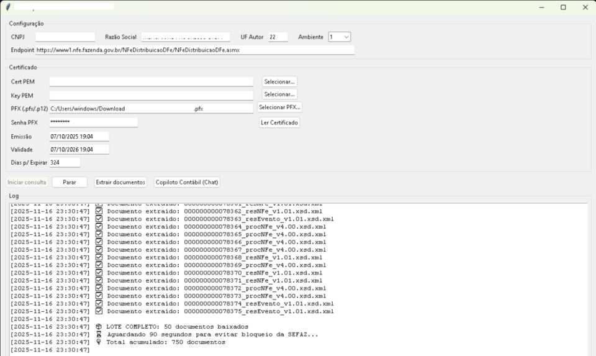Image resolution: width=596 pixels, height=356 pixels.
Task: Open Copiloto Contábil (Chat)
Action: click(x=187, y=182)
